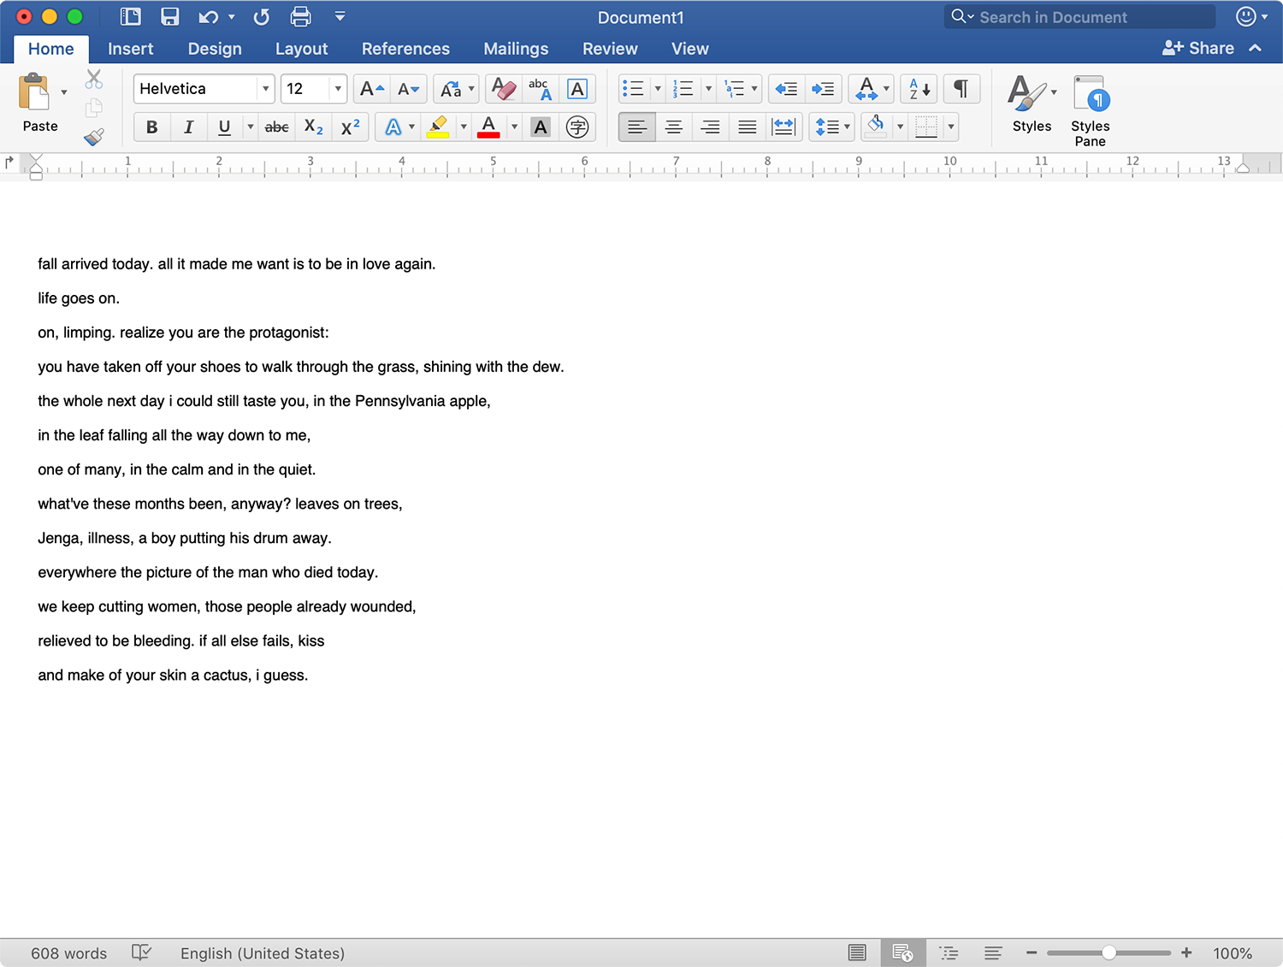
Task: Apply character shading A icon
Action: tap(541, 127)
